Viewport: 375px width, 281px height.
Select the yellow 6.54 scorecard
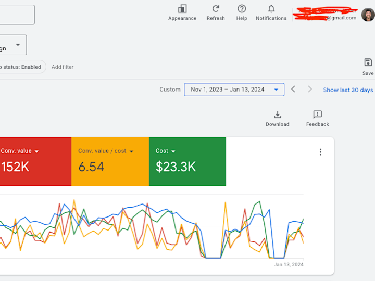pos(110,161)
